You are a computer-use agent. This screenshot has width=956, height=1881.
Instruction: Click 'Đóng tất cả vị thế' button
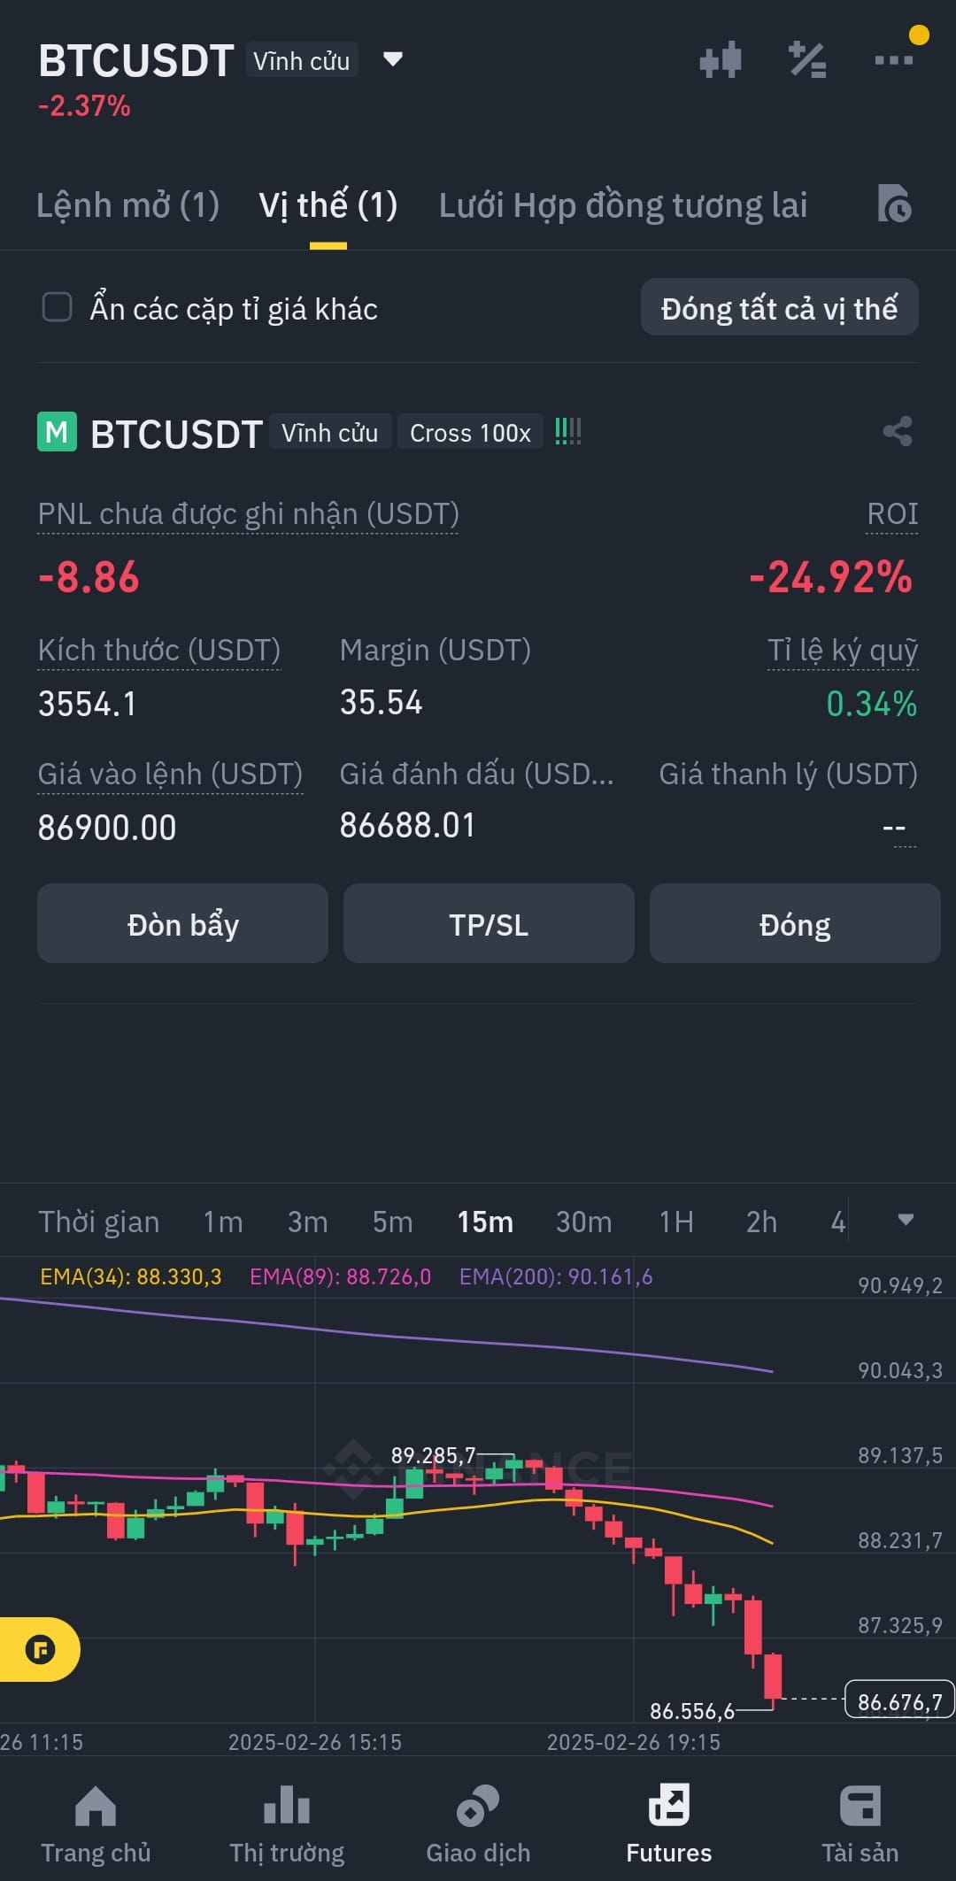click(779, 308)
